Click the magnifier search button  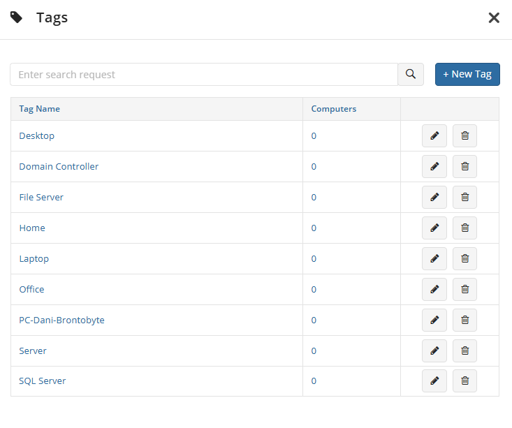pyautogui.click(x=411, y=75)
